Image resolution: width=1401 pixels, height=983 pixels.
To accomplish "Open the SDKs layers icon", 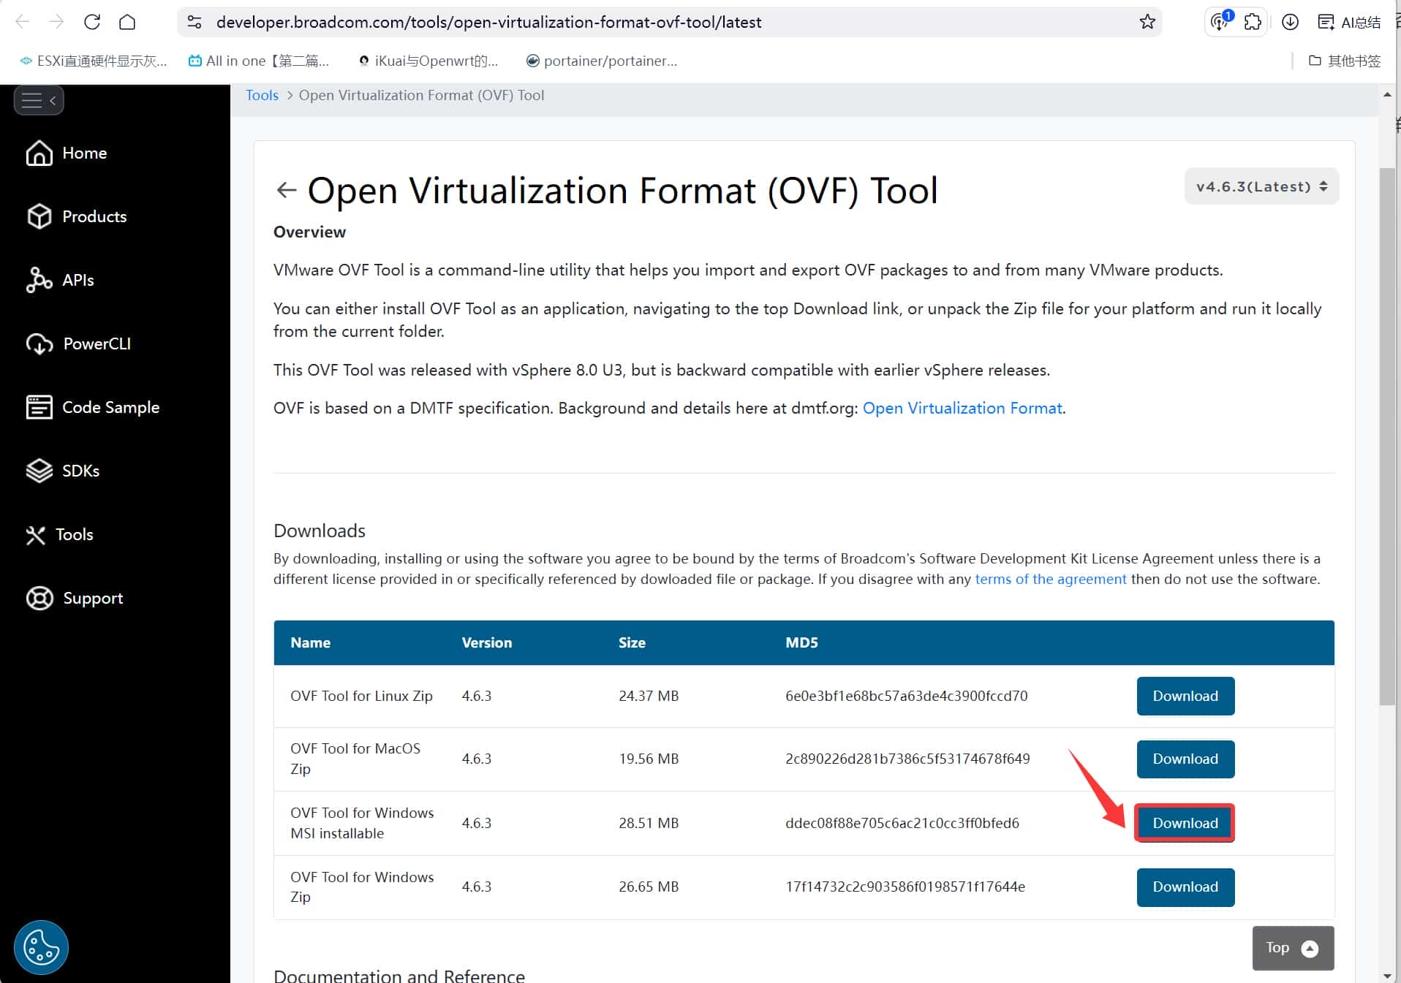I will pyautogui.click(x=39, y=471).
